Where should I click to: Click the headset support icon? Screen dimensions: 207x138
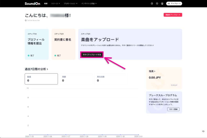coord(203,131)
